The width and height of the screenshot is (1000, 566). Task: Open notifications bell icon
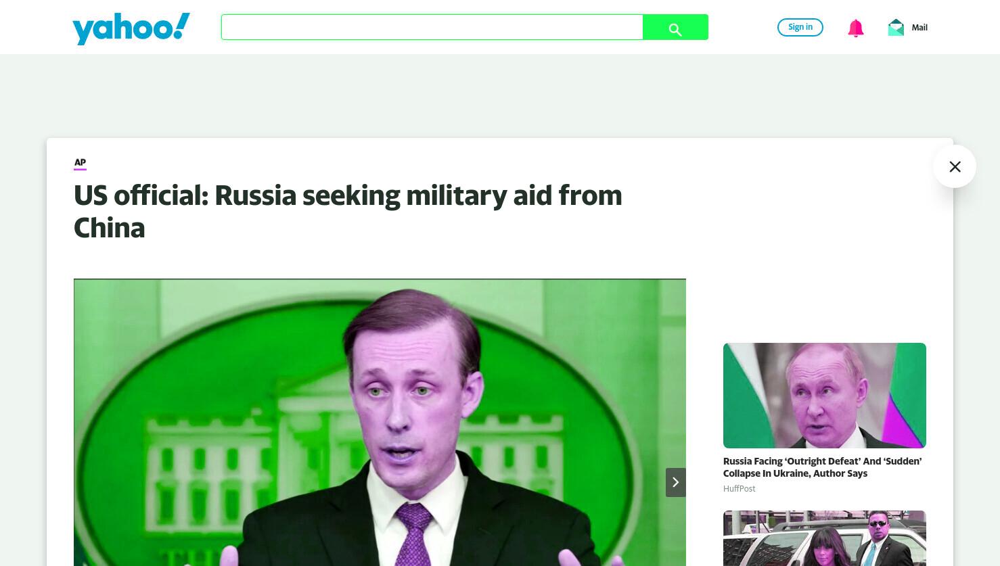tap(856, 28)
